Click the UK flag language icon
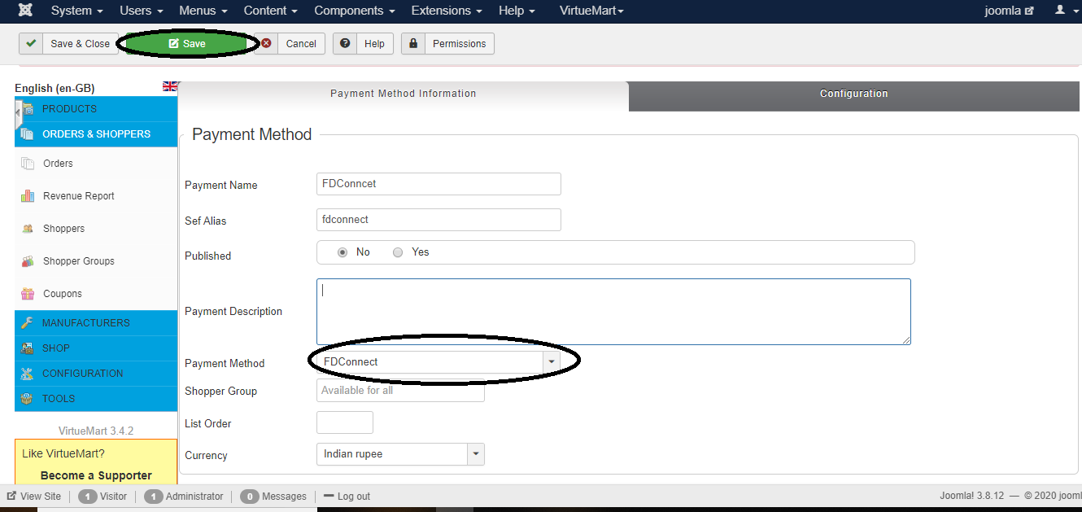1082x512 pixels. click(x=170, y=86)
